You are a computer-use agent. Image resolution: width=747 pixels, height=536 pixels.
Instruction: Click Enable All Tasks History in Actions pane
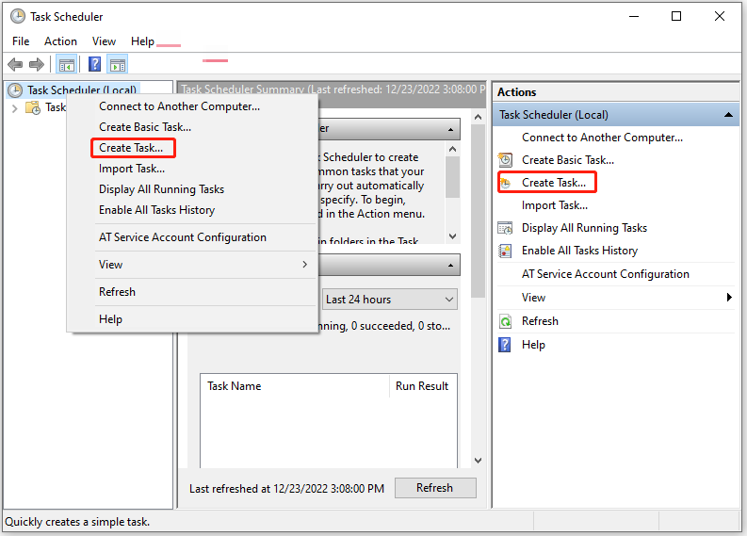(x=579, y=251)
